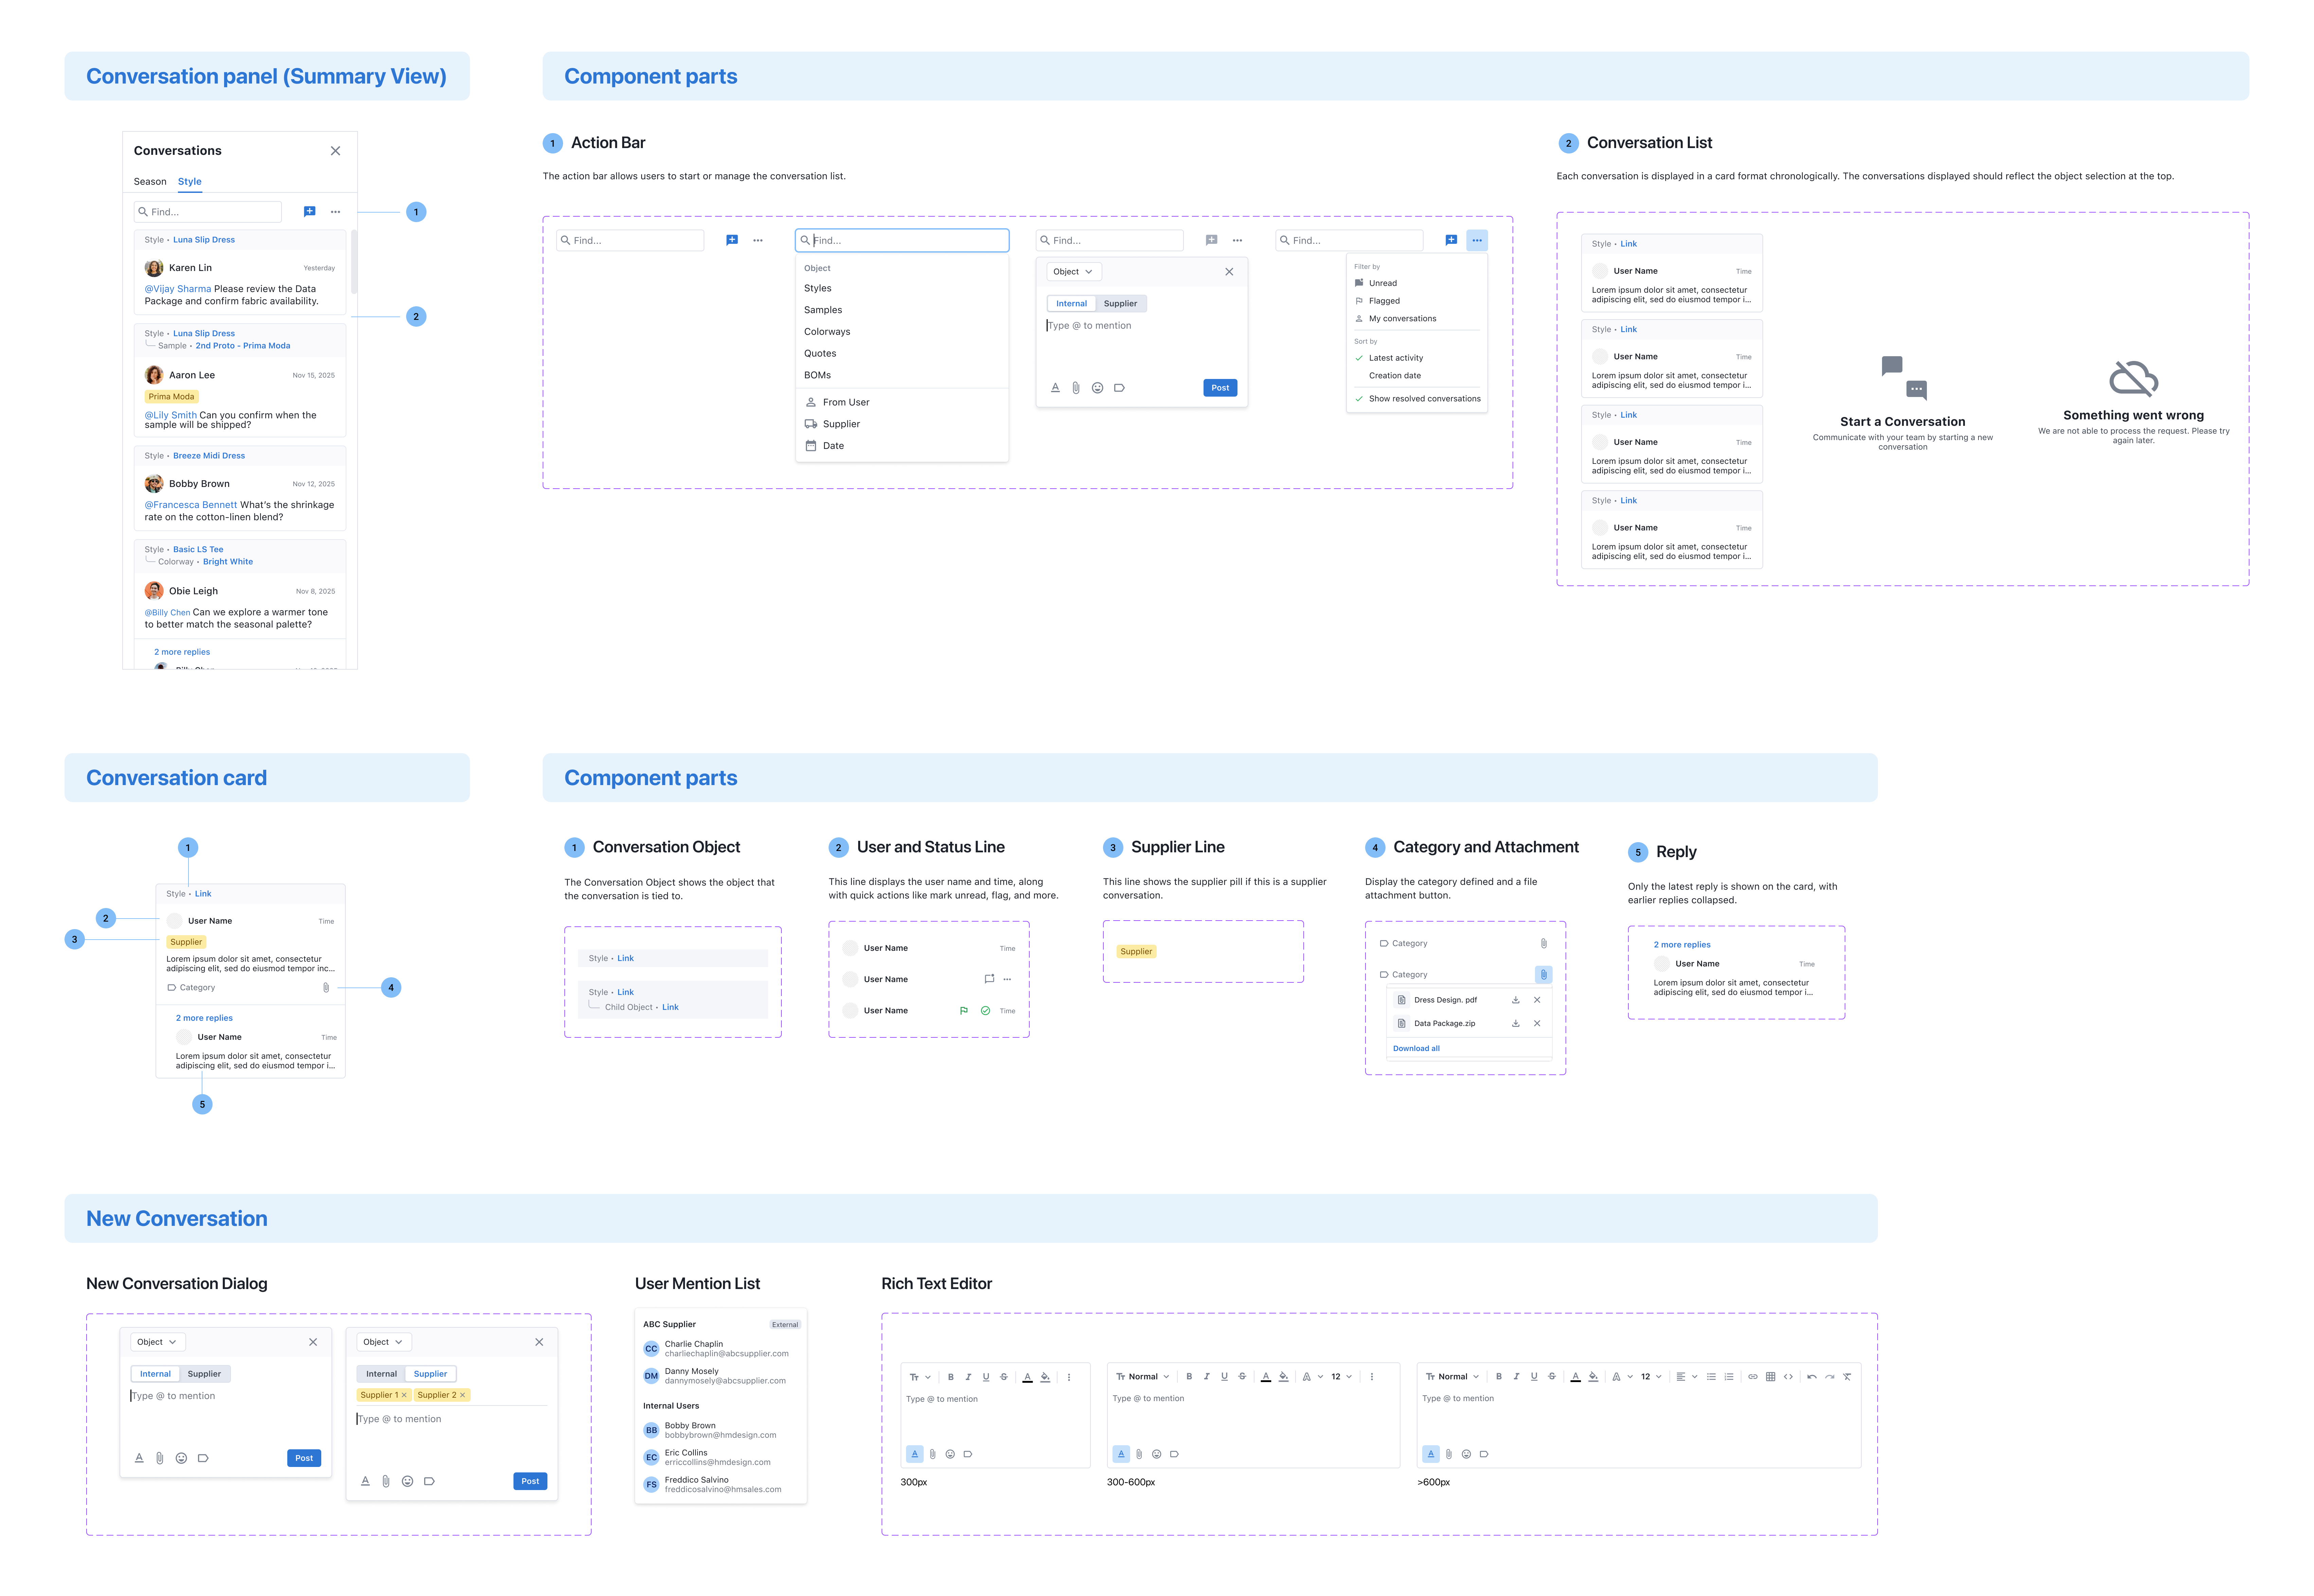Click the insert link icon in rich text toolbar
Screen dimensions: 2314x1596
point(1753,1377)
